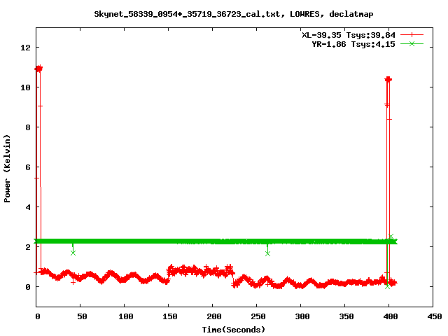
Task: Click y-axis tick label '12'
Action: 25,48
